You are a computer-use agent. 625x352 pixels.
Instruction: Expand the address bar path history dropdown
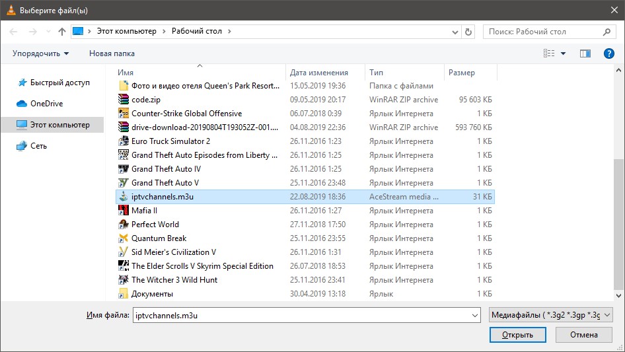point(454,32)
